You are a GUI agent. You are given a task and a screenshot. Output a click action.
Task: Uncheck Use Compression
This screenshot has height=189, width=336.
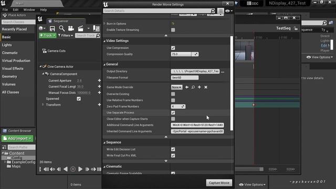click(x=173, y=48)
